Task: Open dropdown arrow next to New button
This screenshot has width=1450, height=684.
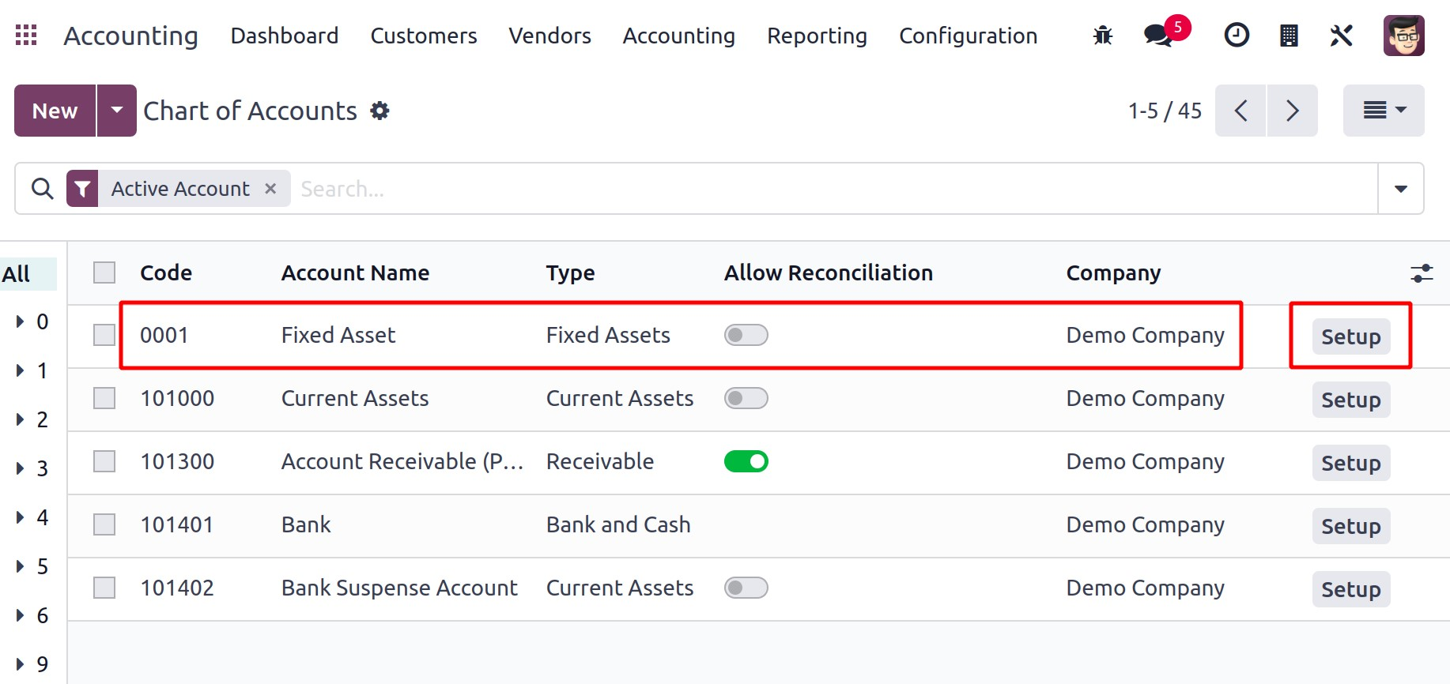Action: point(117,111)
